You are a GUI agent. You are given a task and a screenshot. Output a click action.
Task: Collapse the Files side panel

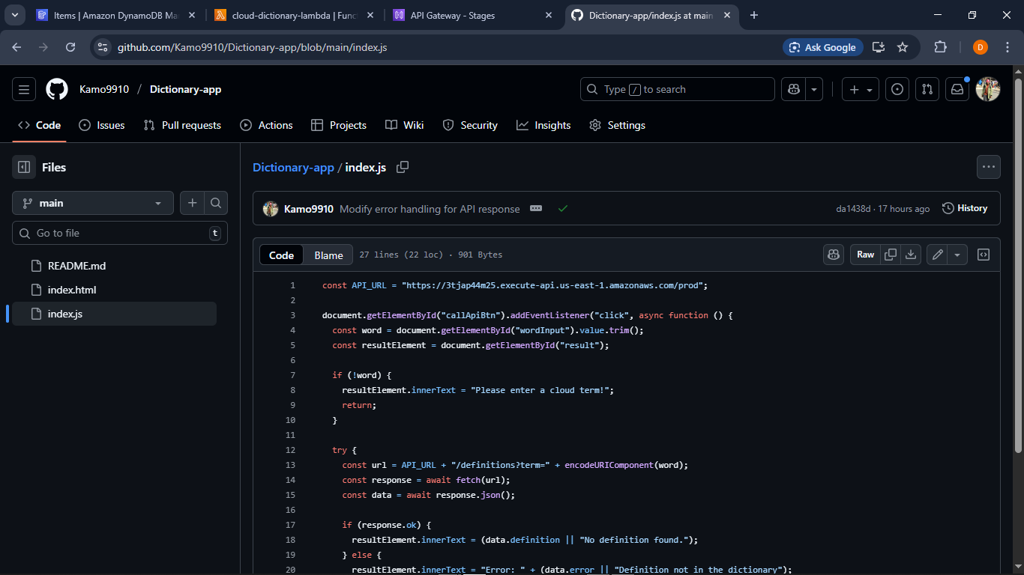tap(23, 167)
